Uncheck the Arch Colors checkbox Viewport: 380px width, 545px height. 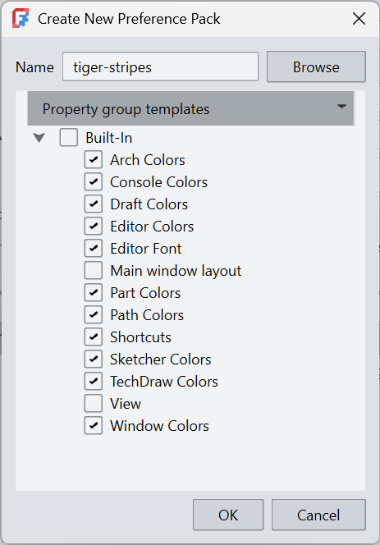point(94,160)
